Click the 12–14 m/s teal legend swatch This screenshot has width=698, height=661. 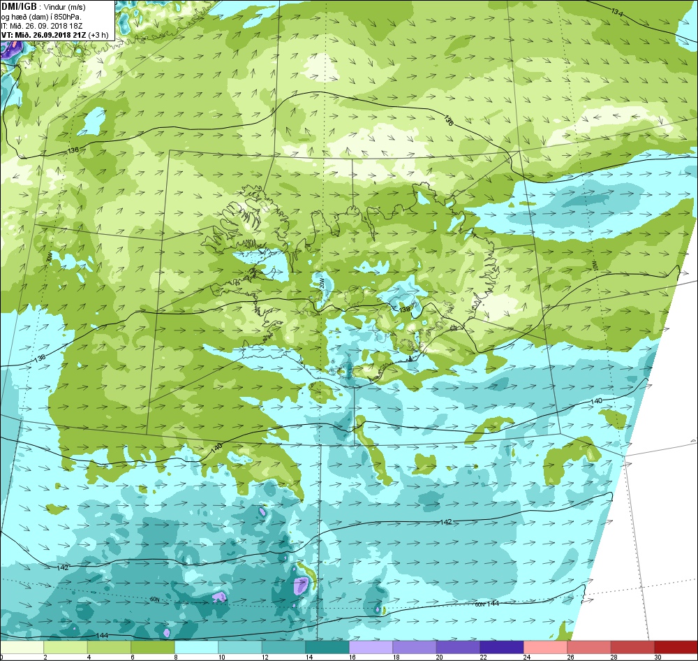284,647
